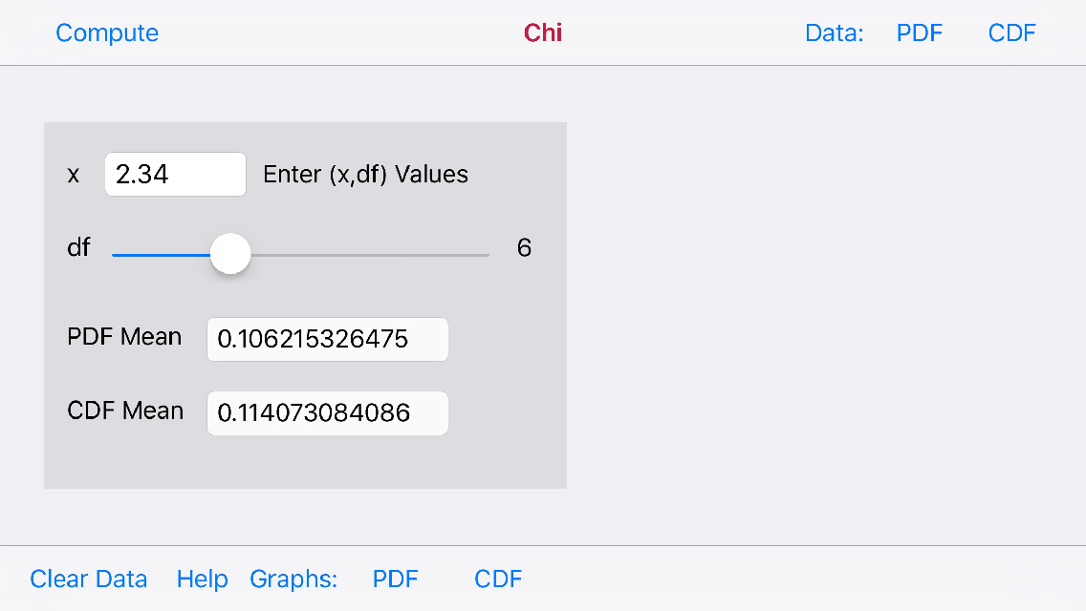View CDF data from the top bar
Screen dimensions: 1086x611
pos(1011,32)
